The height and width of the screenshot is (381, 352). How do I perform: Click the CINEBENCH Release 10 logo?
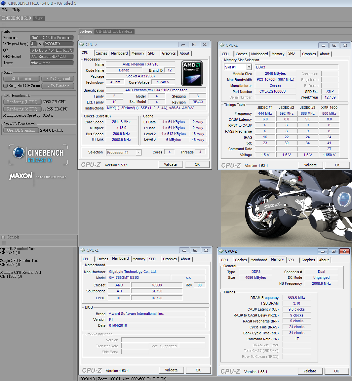click(38, 155)
